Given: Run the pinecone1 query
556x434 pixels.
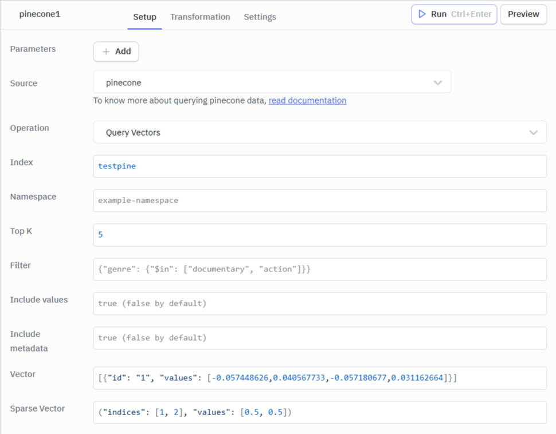Looking at the screenshot, I should [454, 14].
